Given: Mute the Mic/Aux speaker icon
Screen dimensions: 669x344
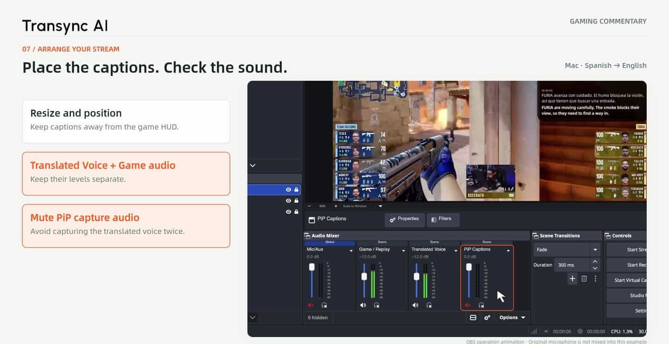Looking at the screenshot, I should coord(311,305).
